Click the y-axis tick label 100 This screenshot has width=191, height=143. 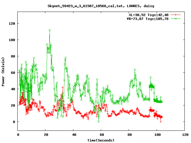(12, 40)
